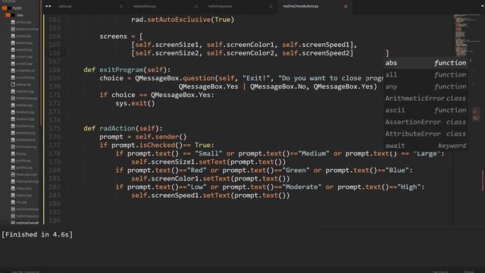Place cursor on 'def radAction(self):'
Screen dimensions: 485x273
[x=123, y=128]
